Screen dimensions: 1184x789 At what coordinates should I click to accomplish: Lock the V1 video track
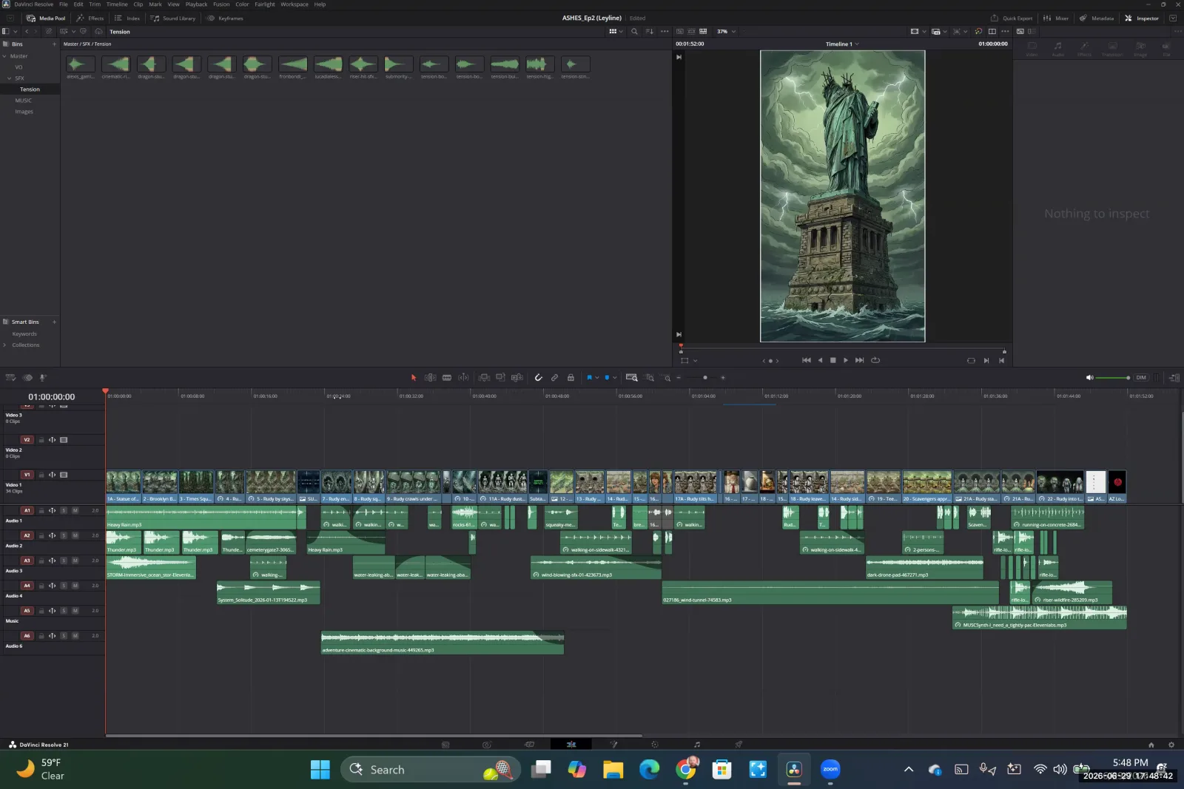pos(41,475)
